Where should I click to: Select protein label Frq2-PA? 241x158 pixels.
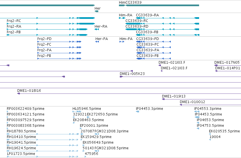(44, 50)
